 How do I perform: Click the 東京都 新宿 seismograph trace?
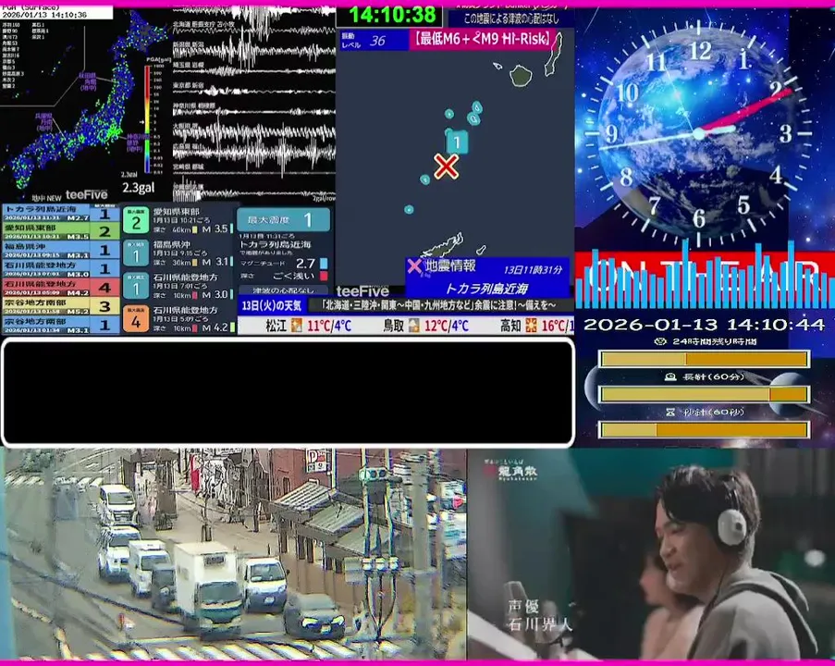point(253,89)
